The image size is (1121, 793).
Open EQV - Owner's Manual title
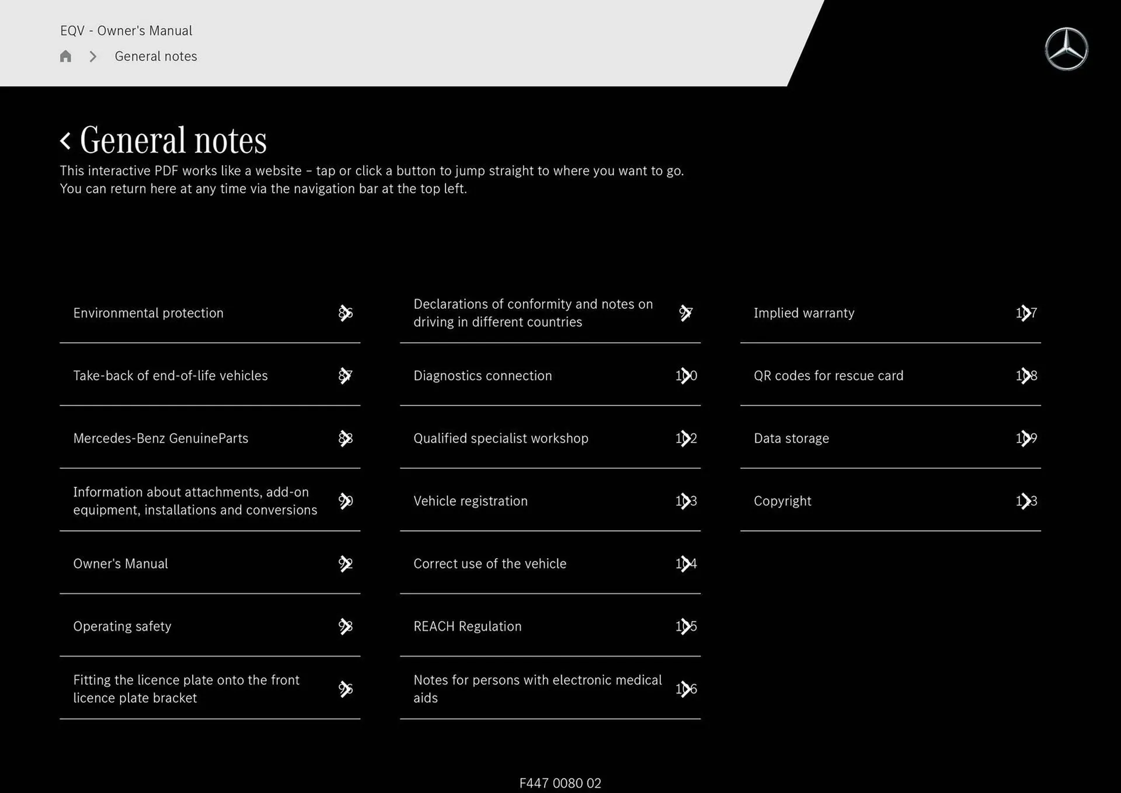pos(126,30)
